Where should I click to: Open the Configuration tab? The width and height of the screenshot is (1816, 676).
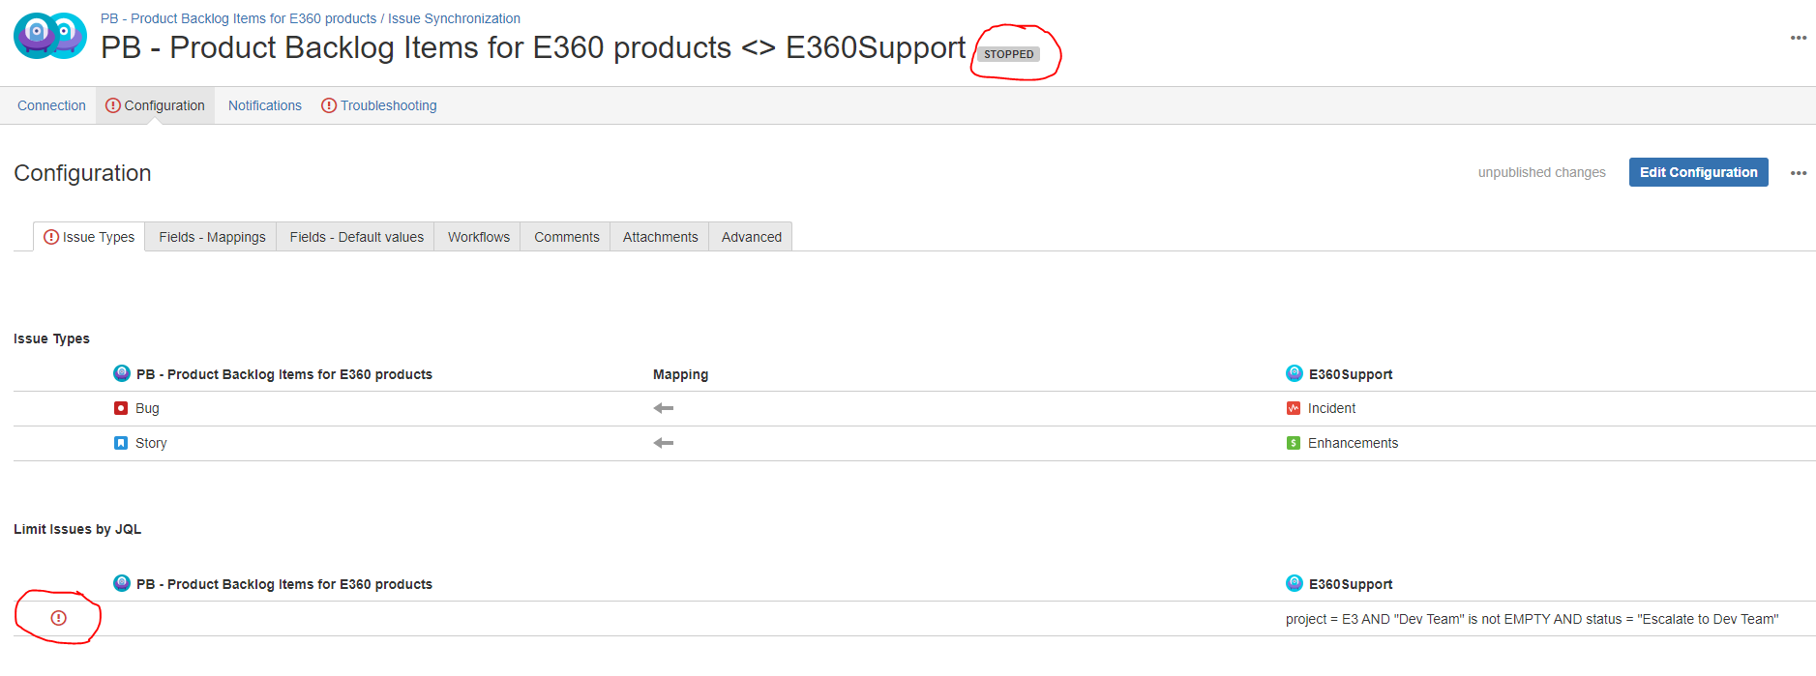155,105
